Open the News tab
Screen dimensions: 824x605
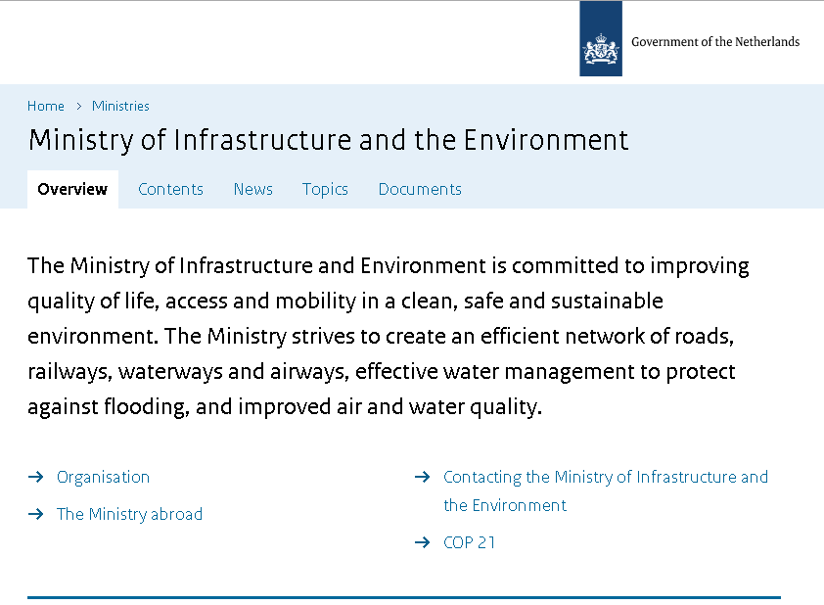coord(253,189)
